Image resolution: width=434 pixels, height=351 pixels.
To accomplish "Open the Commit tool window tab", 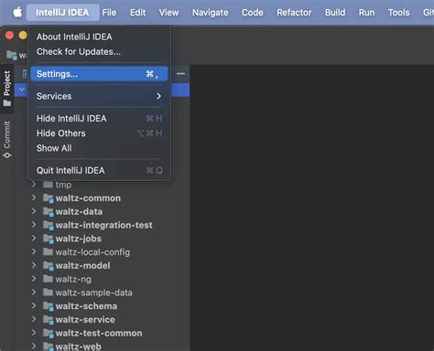I will click(7, 140).
